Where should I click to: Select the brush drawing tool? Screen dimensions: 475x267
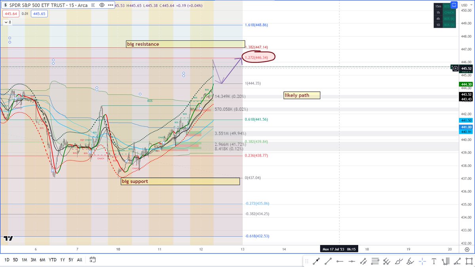(399, 261)
